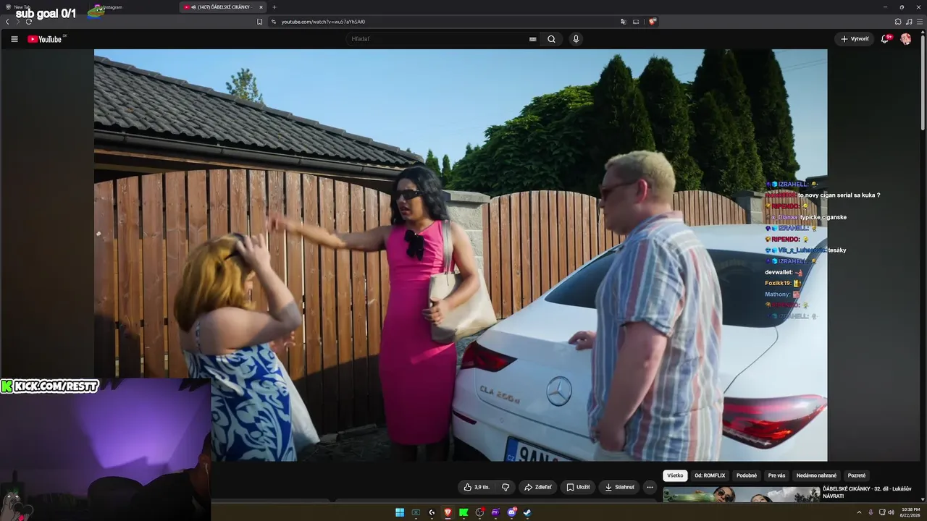Image resolution: width=927 pixels, height=521 pixels.
Task: Start voice search with the microphone
Action: coord(576,39)
